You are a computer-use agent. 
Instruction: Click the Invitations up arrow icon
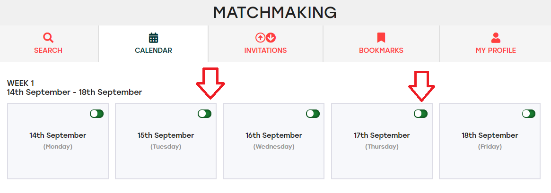tap(260, 37)
